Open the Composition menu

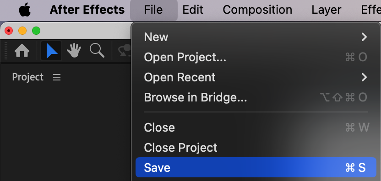pos(257,10)
